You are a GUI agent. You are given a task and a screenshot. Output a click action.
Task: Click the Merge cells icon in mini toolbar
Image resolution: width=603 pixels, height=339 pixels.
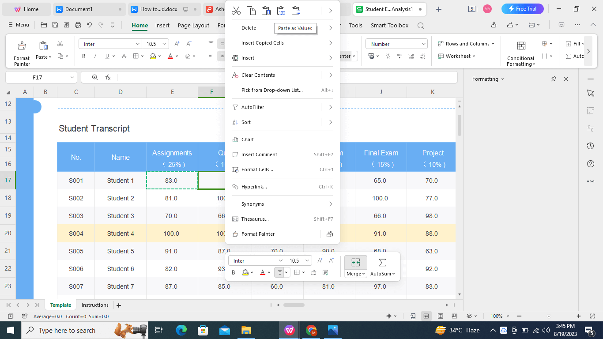point(355,263)
